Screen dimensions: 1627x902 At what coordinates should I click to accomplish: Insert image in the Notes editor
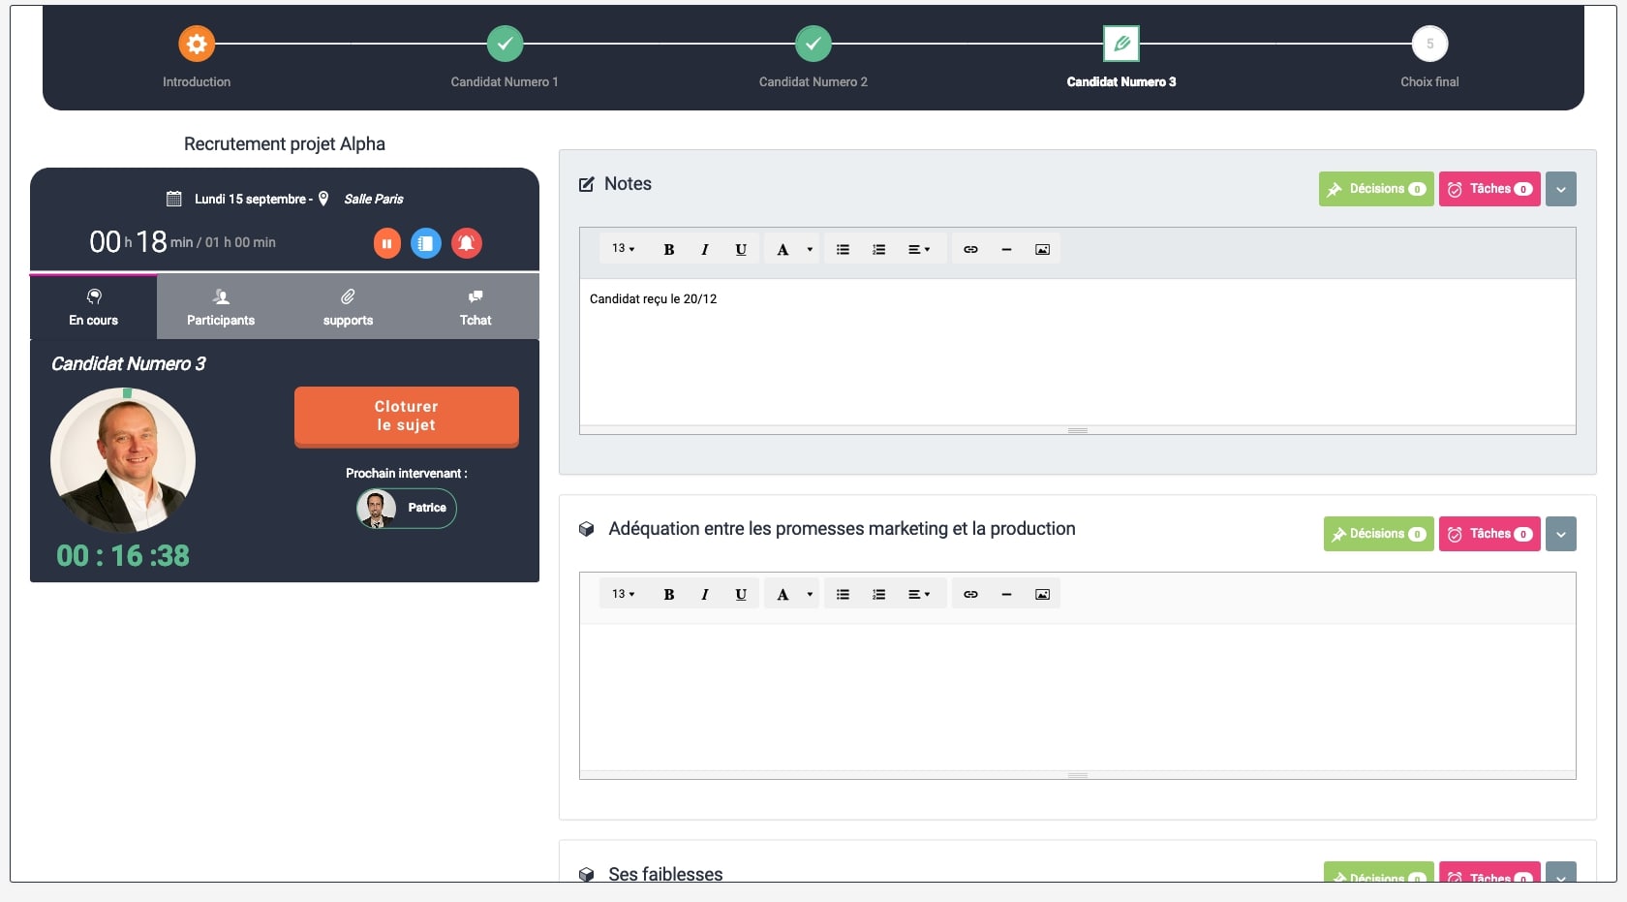coord(1042,250)
